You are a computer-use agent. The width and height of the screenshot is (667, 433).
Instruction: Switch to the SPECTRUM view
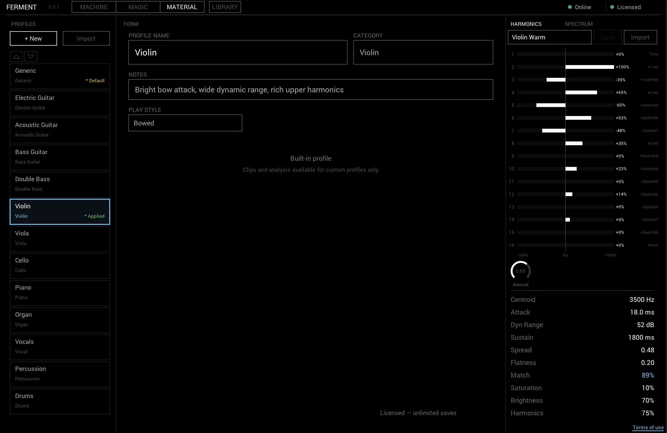[x=578, y=24]
